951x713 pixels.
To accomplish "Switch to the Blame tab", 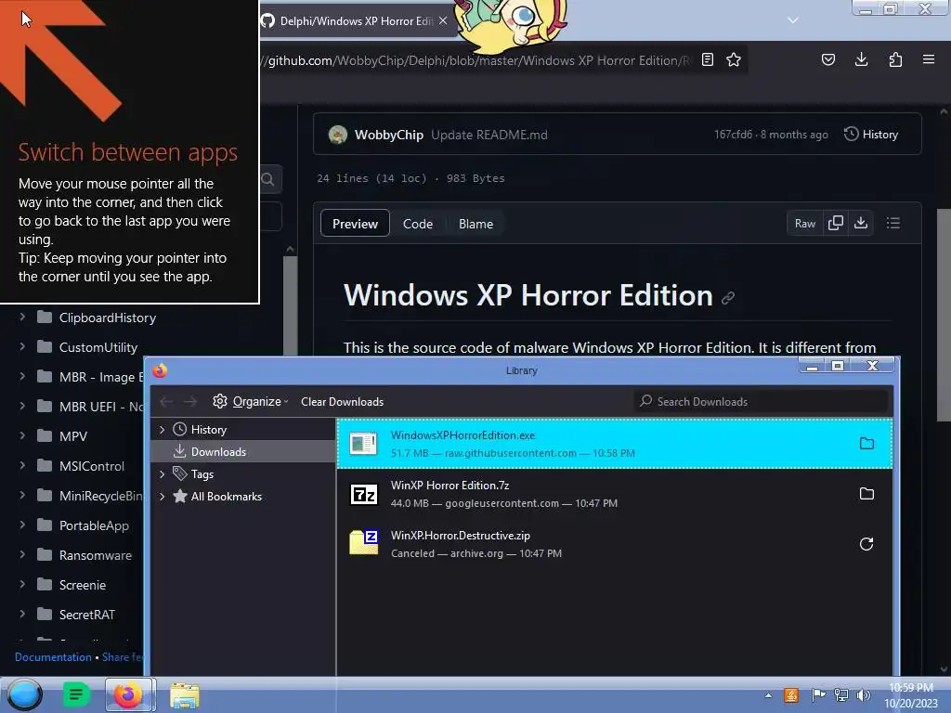I will [x=475, y=224].
